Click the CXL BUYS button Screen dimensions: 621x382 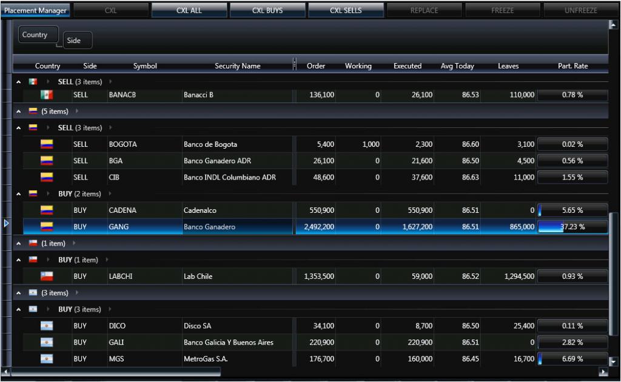point(267,10)
